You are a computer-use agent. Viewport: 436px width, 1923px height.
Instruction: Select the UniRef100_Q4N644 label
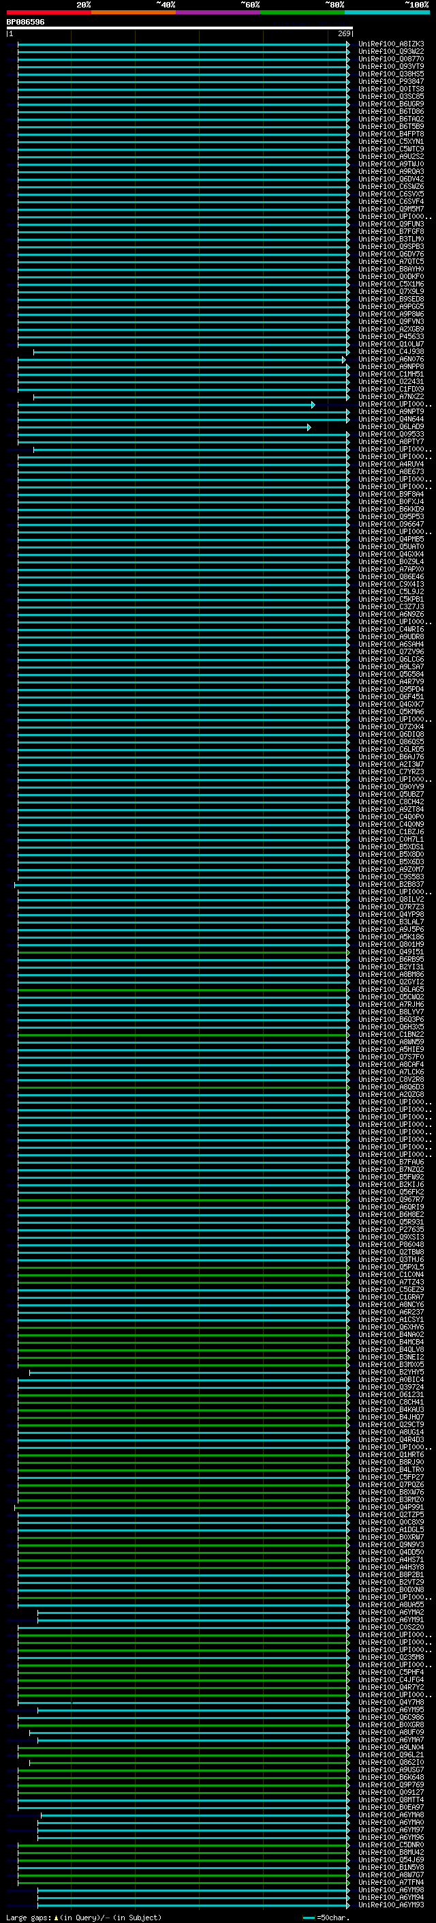[x=391, y=420]
